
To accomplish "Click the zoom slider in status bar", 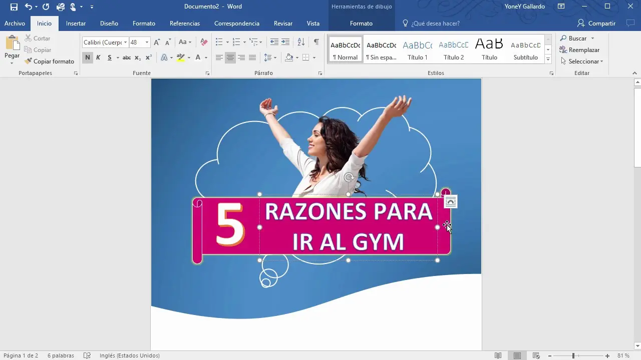I will tap(573, 355).
